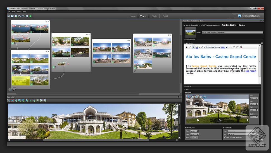Switch to the Build tab
The image size is (271, 153).
pyautogui.click(x=165, y=16)
